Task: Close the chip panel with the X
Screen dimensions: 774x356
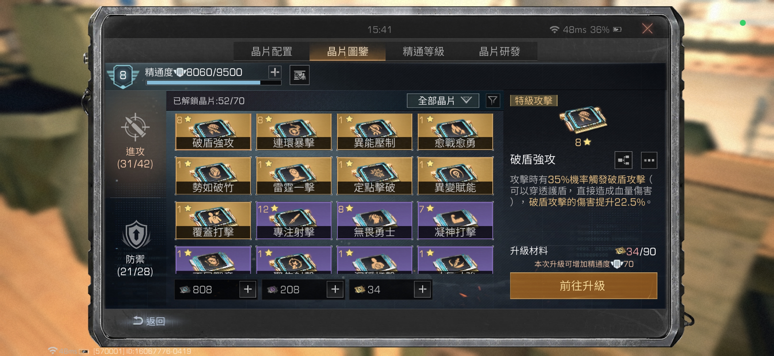Action: 647,29
